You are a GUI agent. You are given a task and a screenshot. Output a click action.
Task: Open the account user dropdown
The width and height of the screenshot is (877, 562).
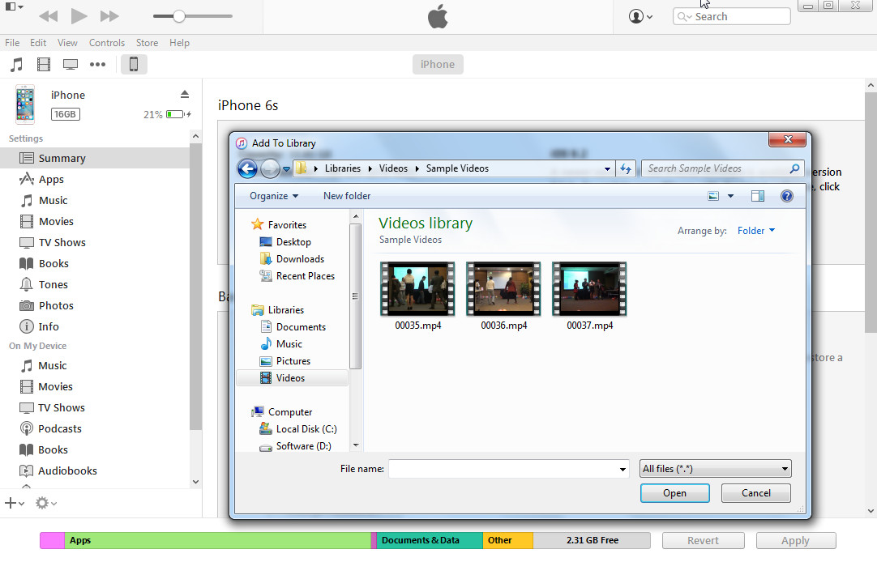point(641,16)
